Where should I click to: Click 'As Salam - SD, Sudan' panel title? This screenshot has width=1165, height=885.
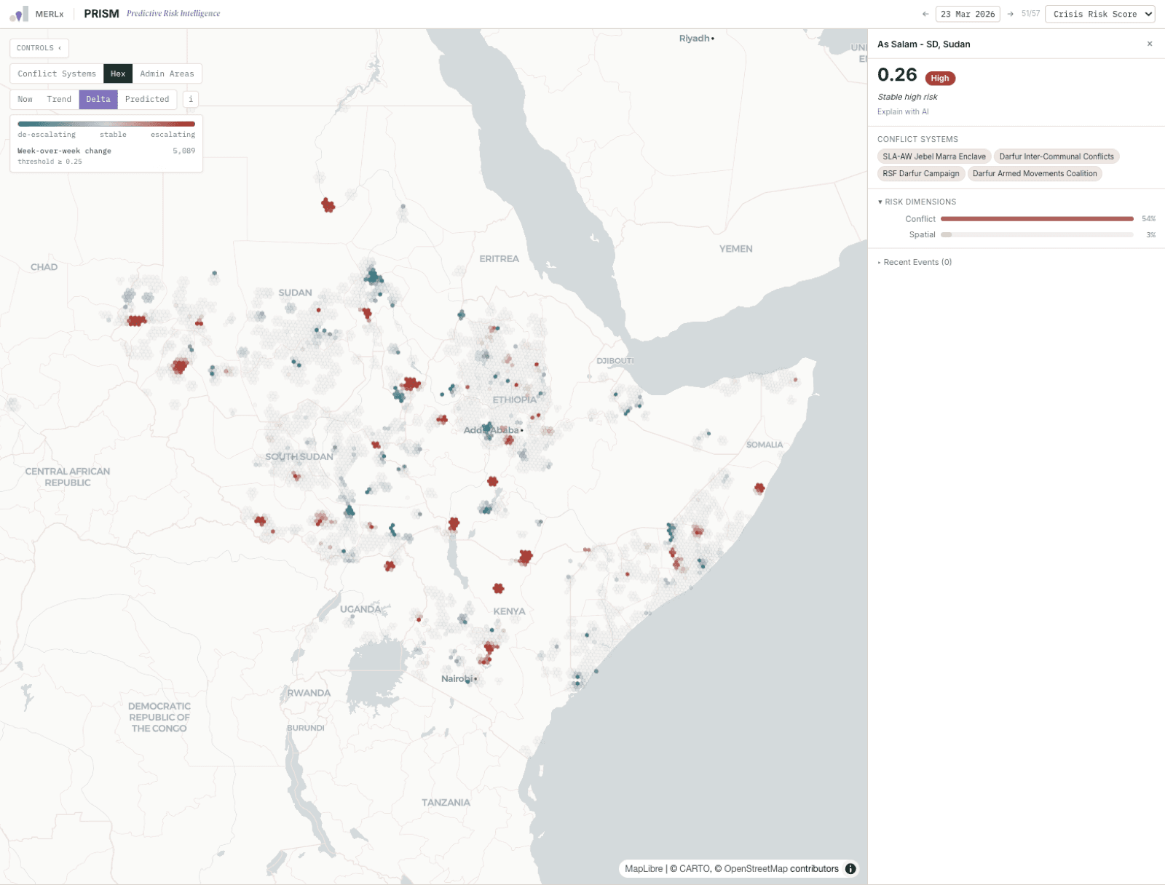coord(923,44)
